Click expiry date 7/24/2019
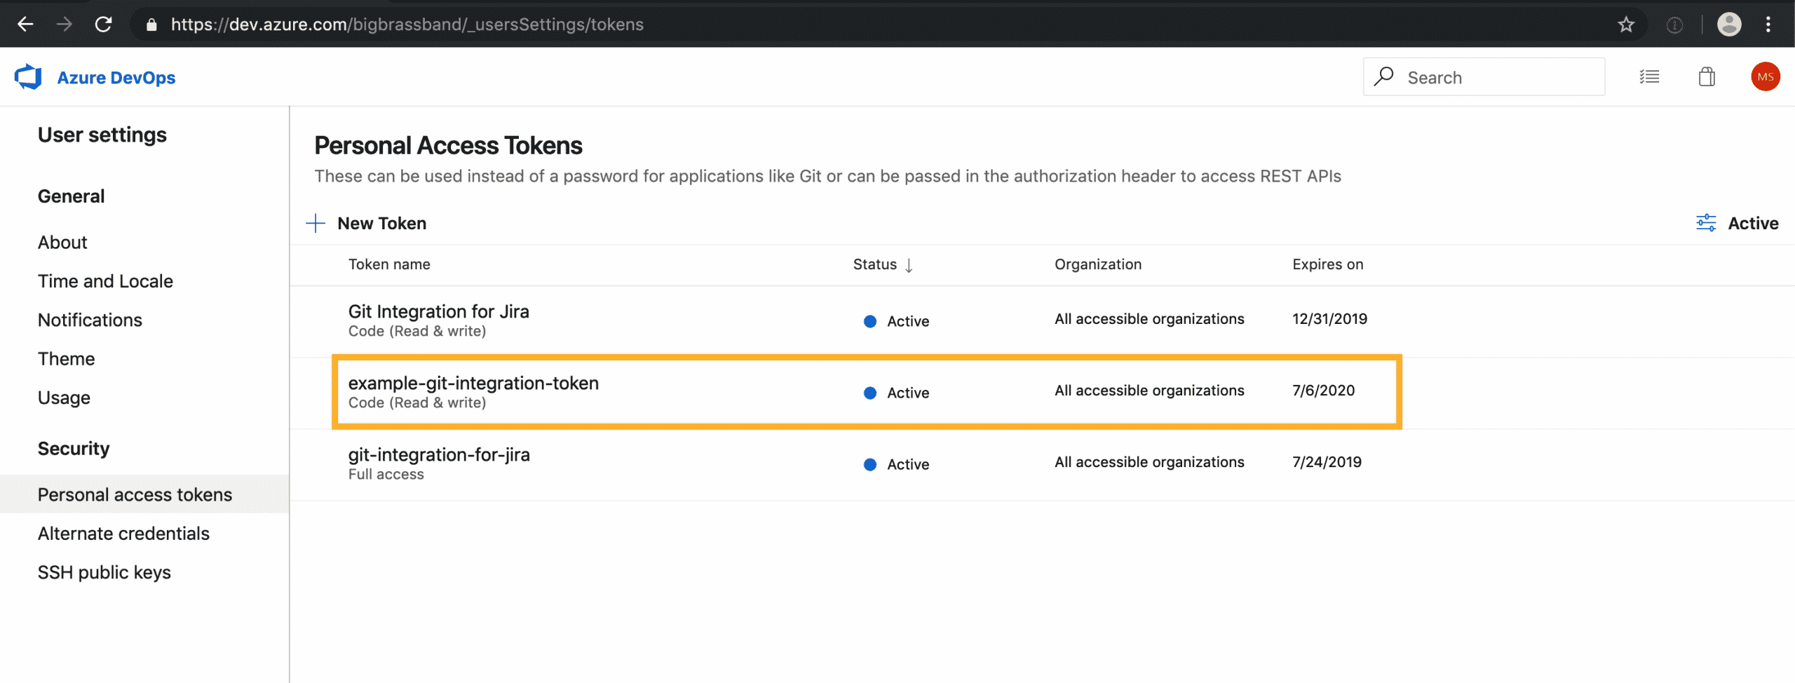This screenshot has height=683, width=1795. (x=1327, y=462)
